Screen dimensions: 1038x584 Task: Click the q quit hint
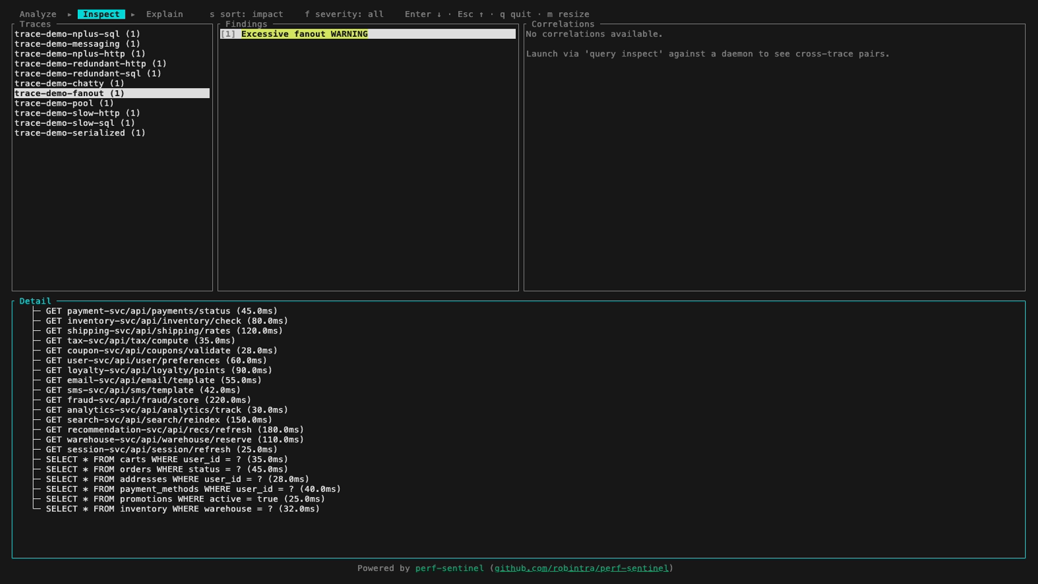pyautogui.click(x=515, y=14)
